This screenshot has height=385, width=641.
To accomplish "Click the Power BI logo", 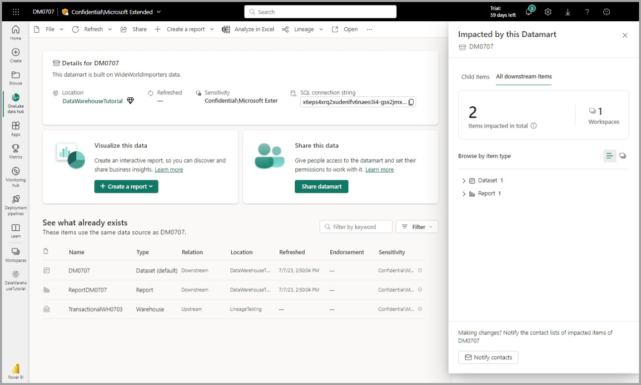I will 15,371.
